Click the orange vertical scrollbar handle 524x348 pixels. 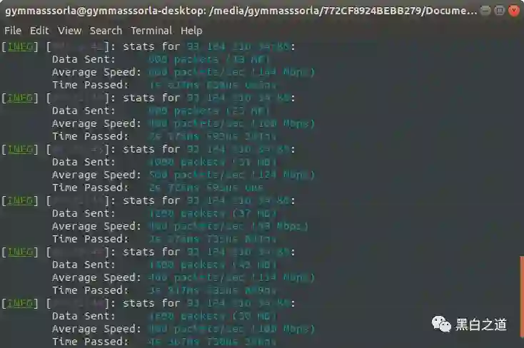pos(522,297)
